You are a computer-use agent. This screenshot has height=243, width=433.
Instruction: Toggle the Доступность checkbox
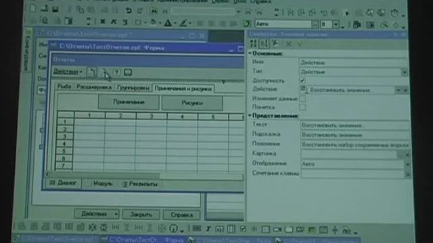pyautogui.click(x=302, y=81)
